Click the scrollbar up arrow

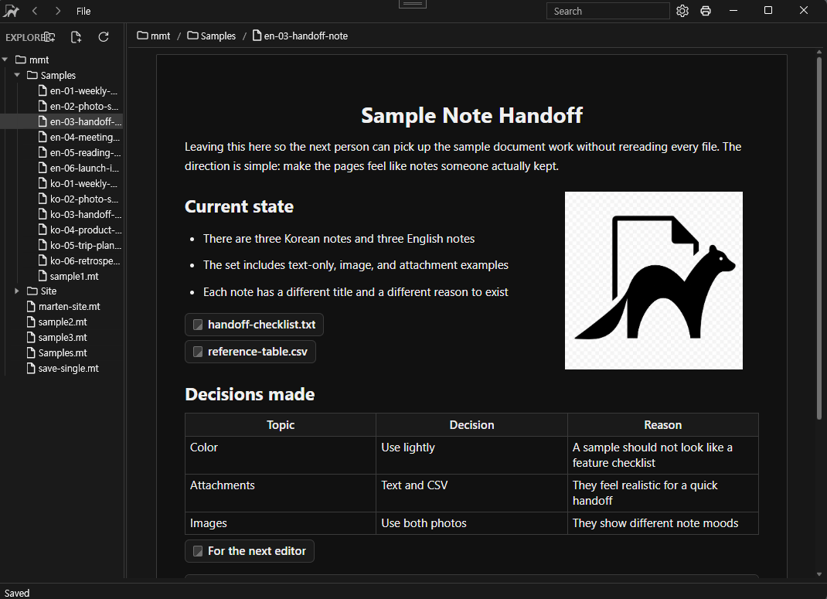tap(819, 52)
